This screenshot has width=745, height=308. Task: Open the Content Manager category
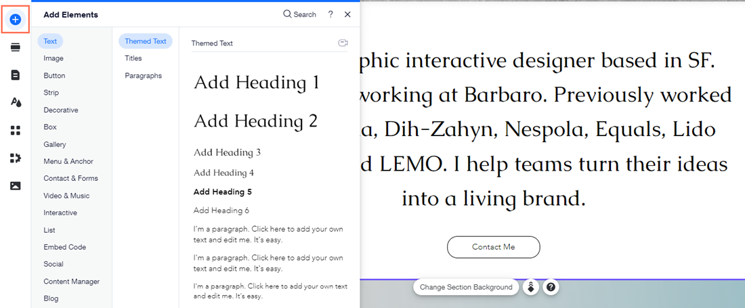(x=72, y=282)
